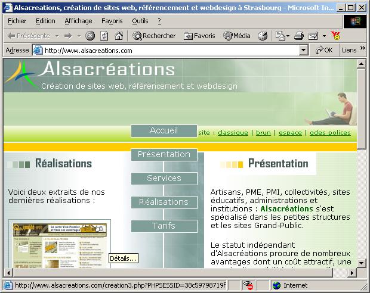The image size is (370, 293).
Task: Switch to gdes polices style
Action: click(330, 133)
